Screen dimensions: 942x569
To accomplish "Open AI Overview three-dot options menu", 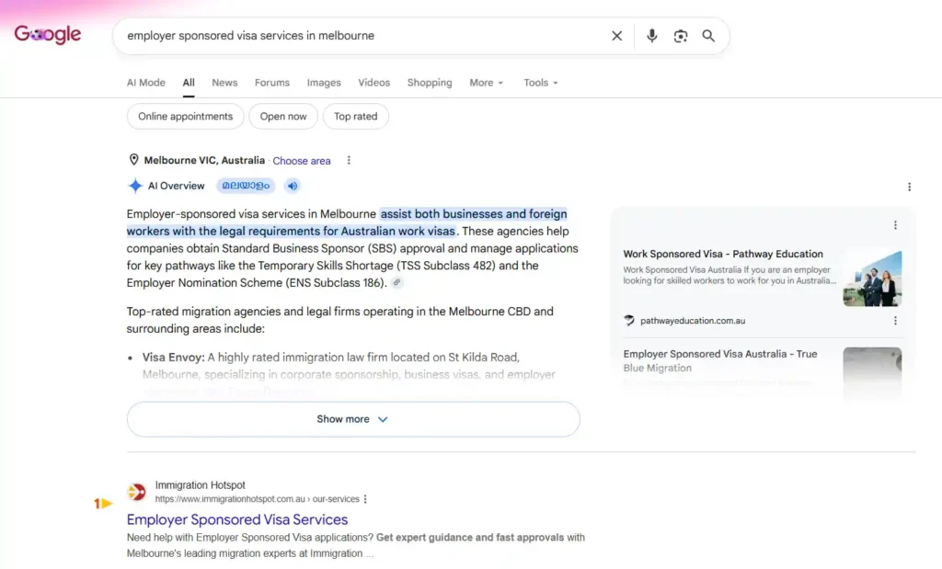I will (x=909, y=187).
